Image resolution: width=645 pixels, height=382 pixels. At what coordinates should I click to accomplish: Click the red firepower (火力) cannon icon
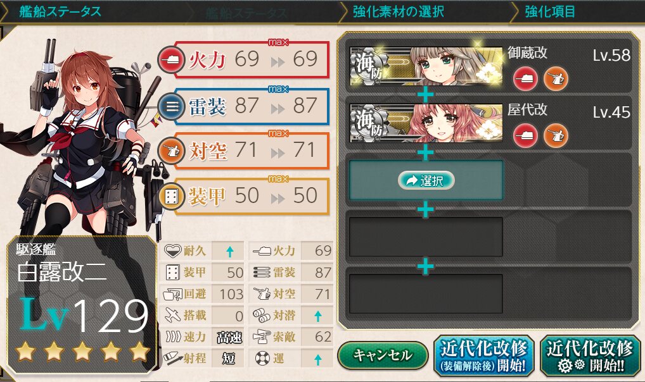pos(171,60)
